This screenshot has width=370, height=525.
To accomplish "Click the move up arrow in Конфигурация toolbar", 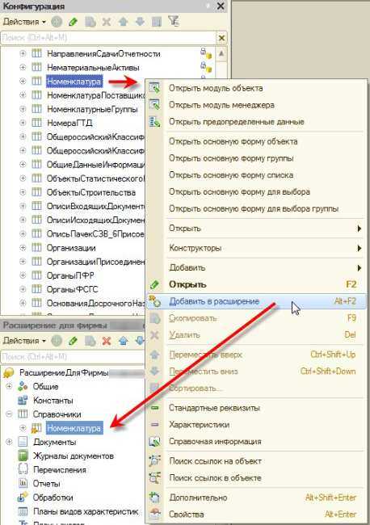I will coord(123,22).
